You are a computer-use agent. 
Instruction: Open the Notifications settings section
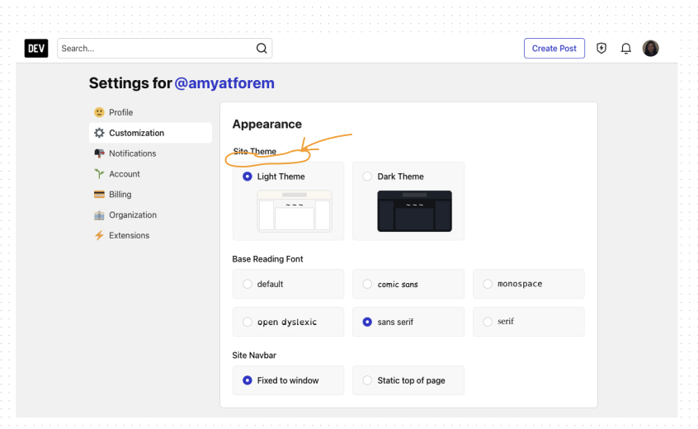click(150, 153)
